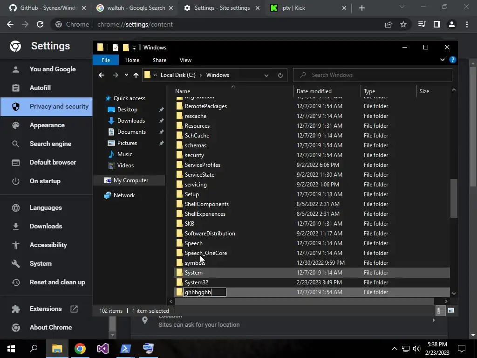Viewport: 477px width, 358px height.
Task: Click Local Disk (C:) breadcrumb
Action: pyautogui.click(x=178, y=75)
